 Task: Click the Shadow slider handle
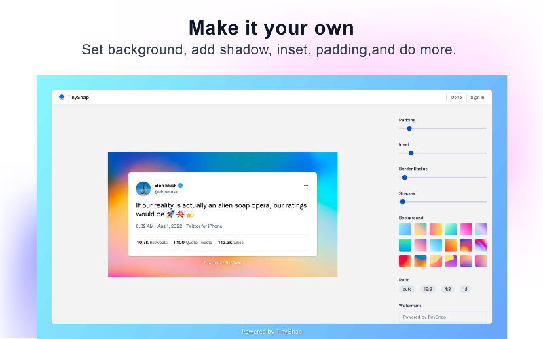402,201
